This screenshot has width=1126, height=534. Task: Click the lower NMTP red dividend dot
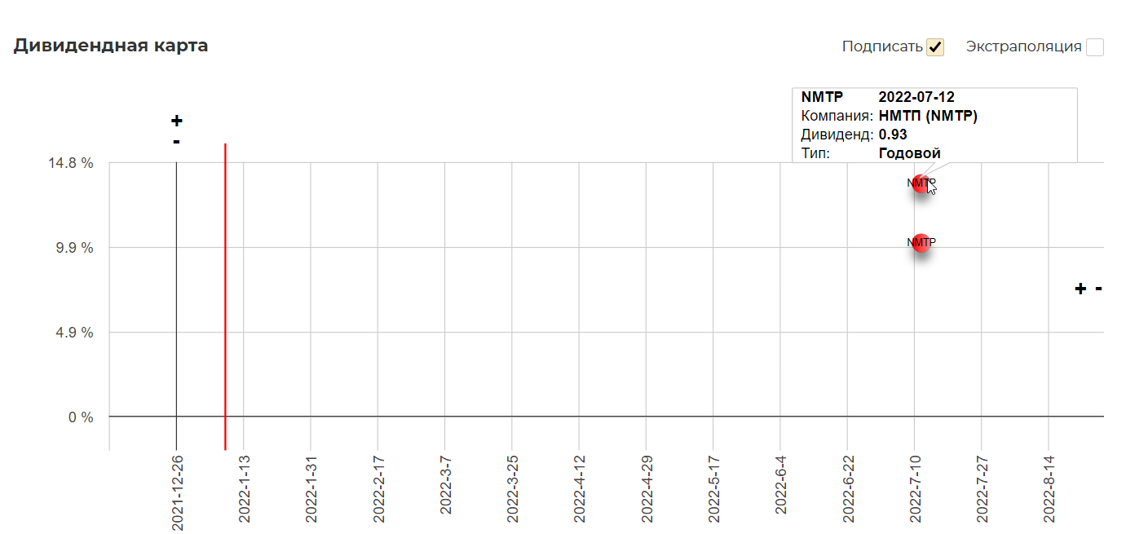click(x=921, y=243)
